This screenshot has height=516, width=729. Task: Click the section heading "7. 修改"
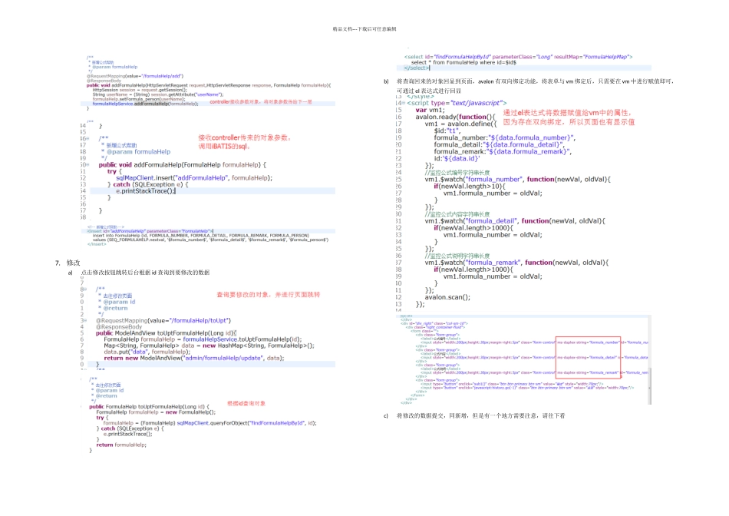(68, 263)
